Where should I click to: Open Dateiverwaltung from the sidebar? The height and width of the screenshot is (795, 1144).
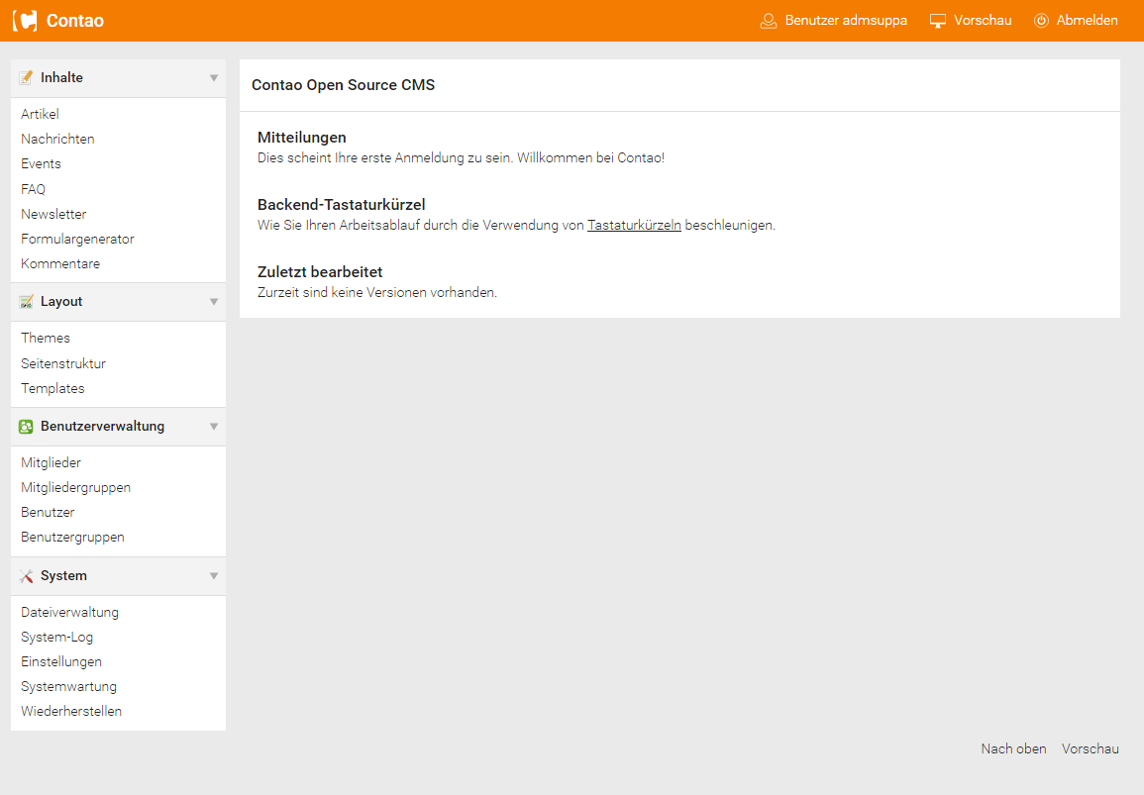[69, 613]
